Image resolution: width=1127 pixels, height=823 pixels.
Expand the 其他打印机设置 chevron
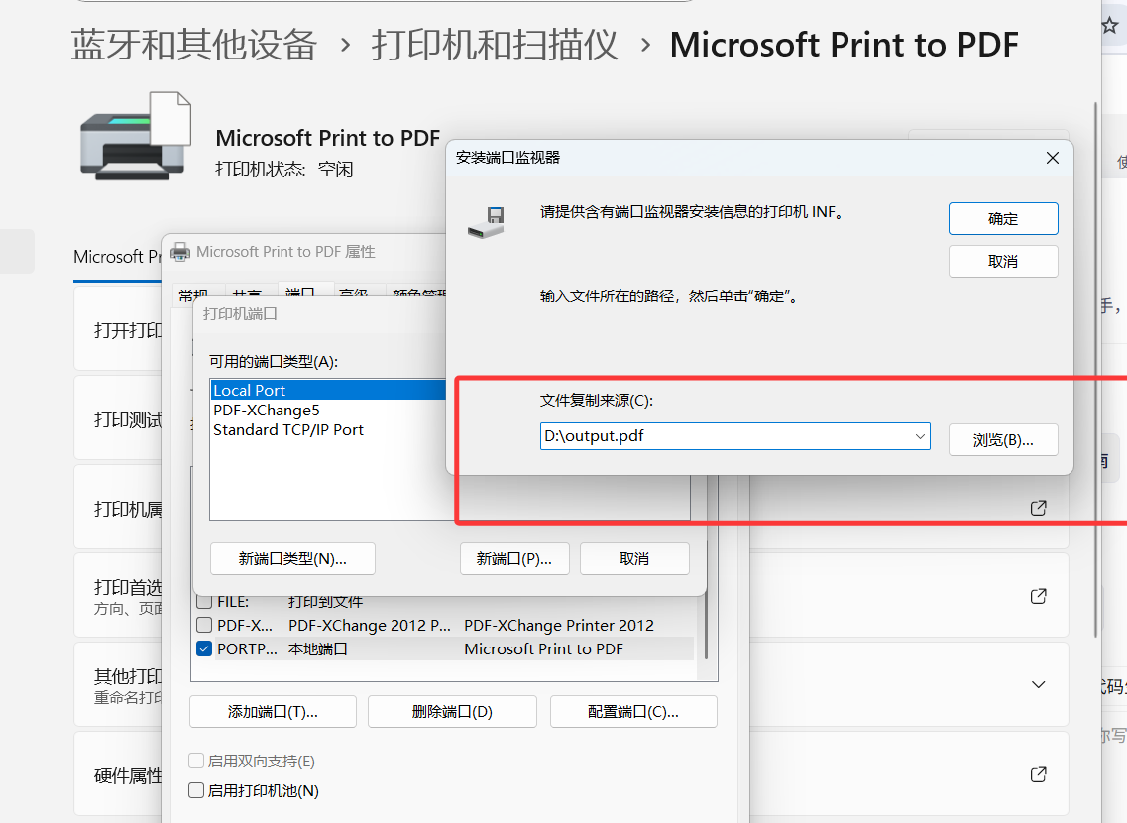1039,684
